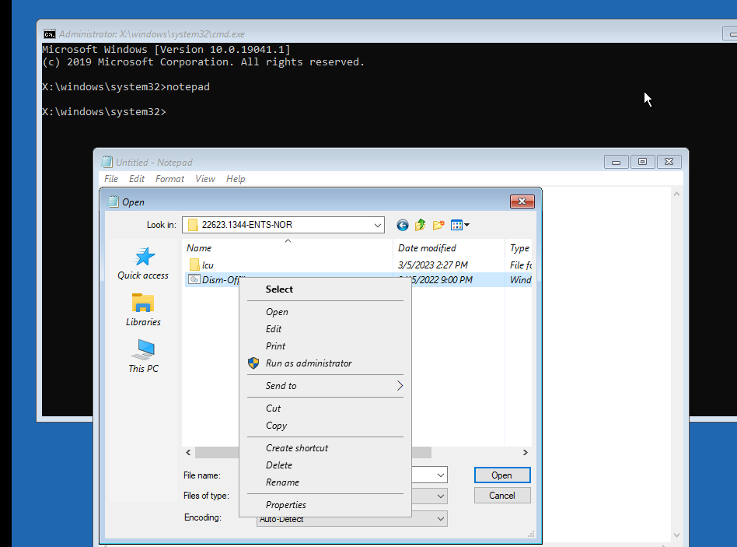Click the shield icon beside Run as administrator
737x547 pixels.
click(253, 363)
